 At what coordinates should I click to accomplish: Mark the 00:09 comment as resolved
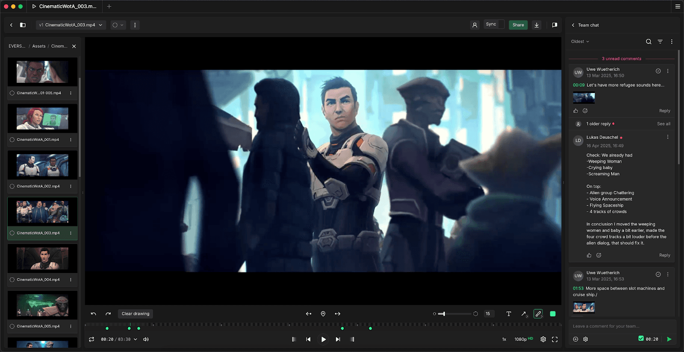tap(658, 71)
